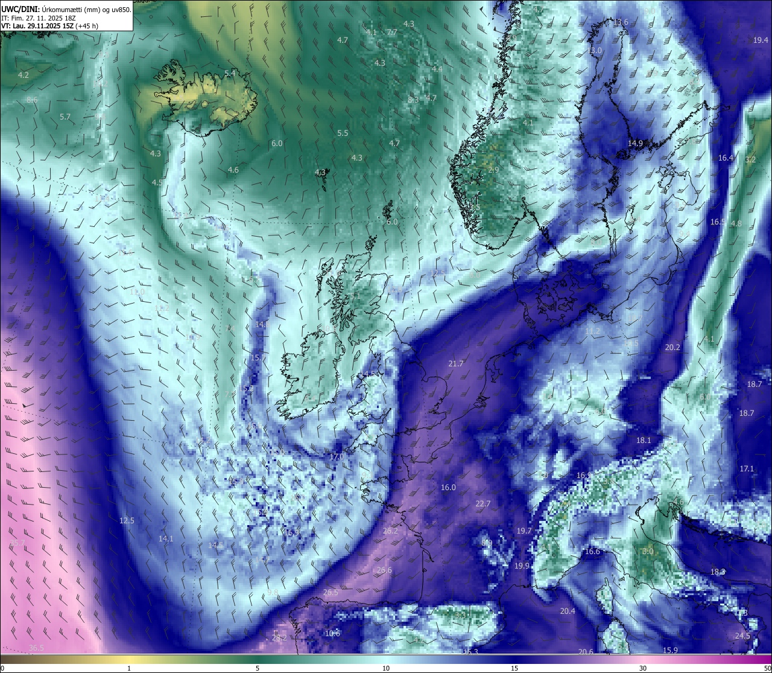Viewport: 772px width, 673px height.
Task: Click the map value '26.6'
Action: pyautogui.click(x=384, y=570)
